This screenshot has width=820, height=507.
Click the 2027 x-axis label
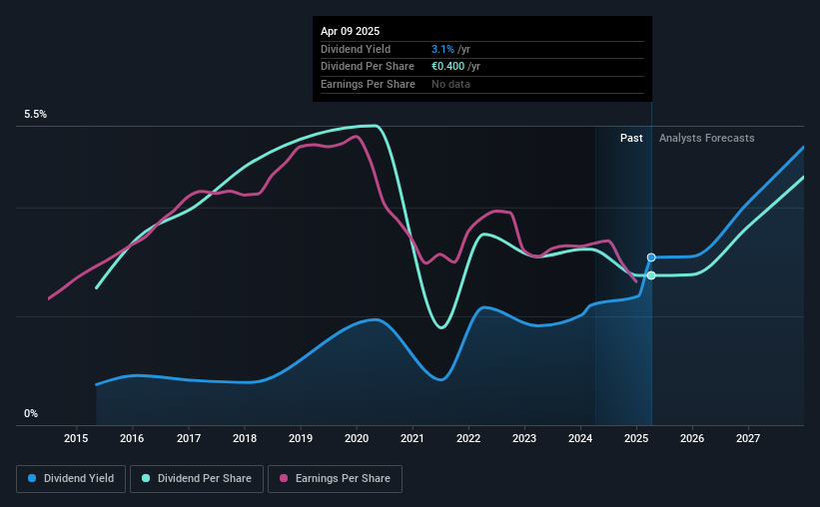click(748, 438)
